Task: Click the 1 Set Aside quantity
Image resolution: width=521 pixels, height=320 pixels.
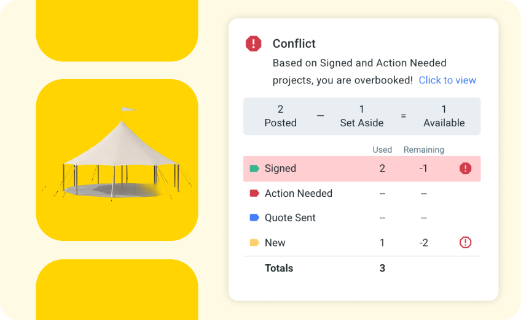Action: (x=362, y=116)
